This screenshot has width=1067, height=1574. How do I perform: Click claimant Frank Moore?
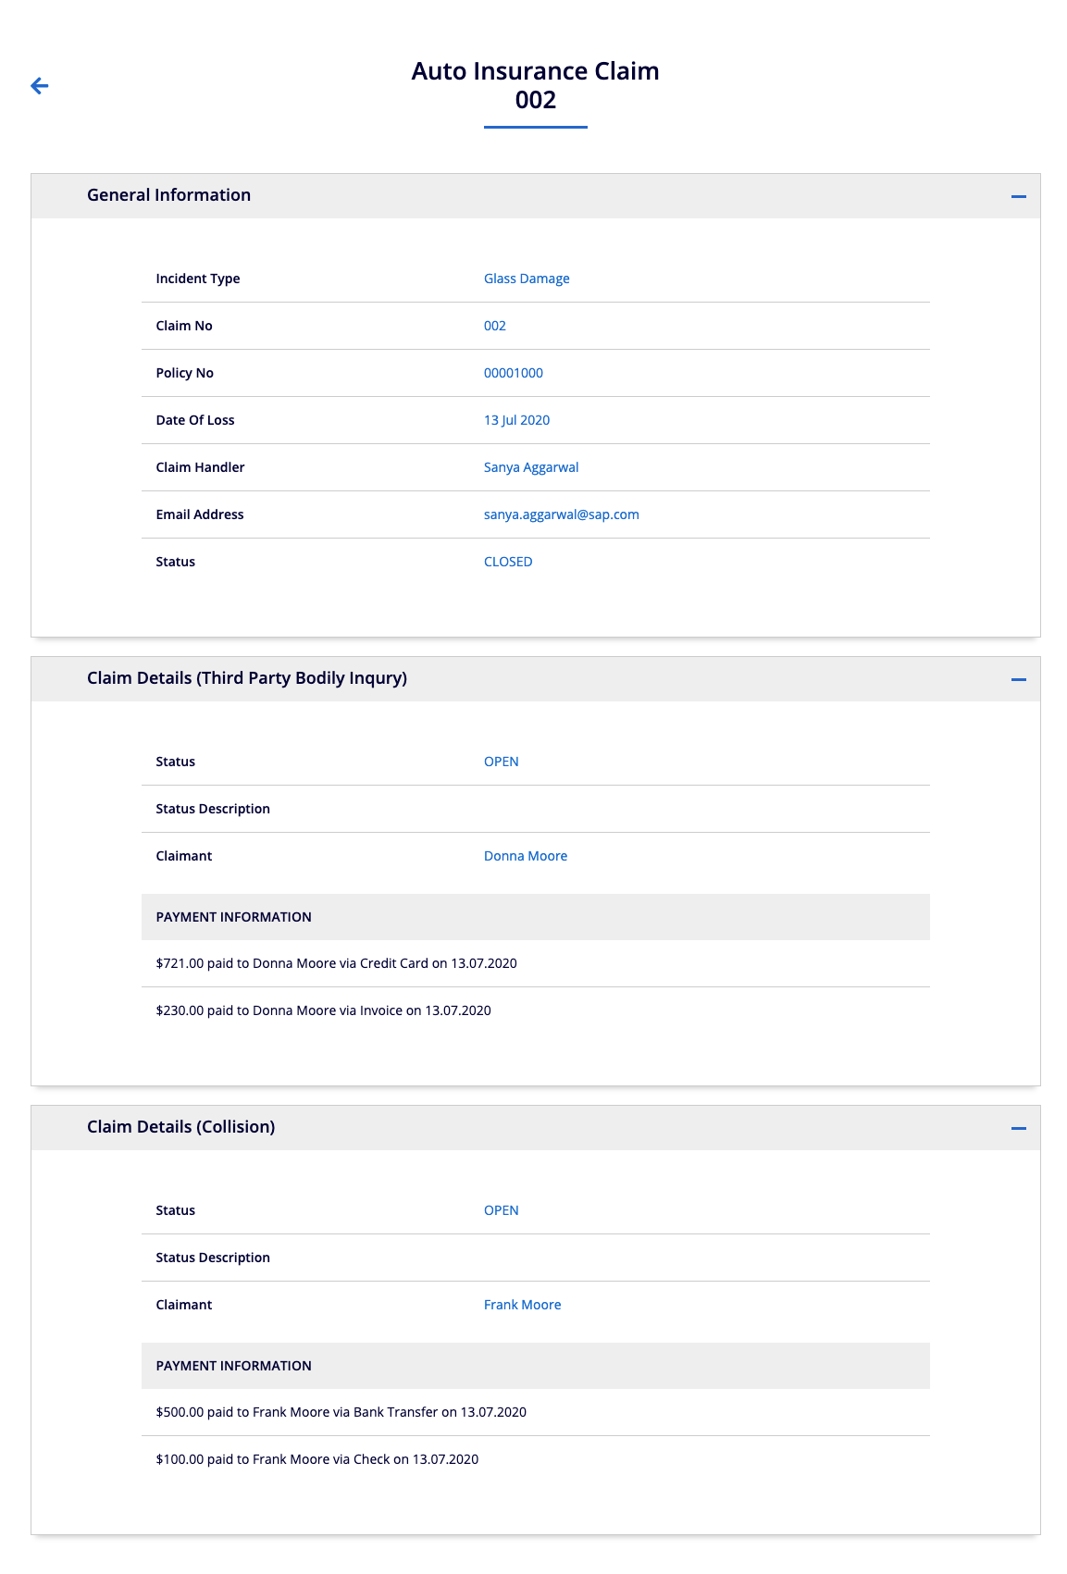pos(522,1305)
